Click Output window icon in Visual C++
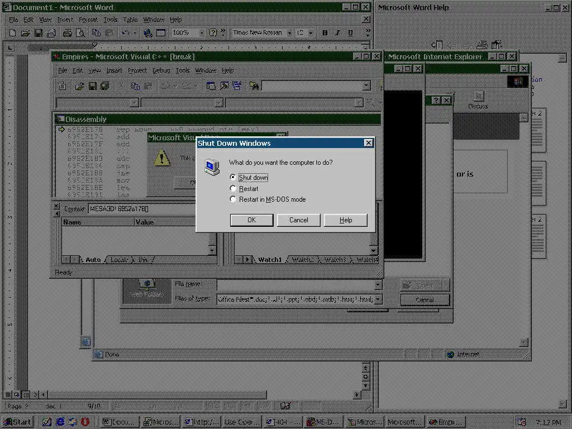Viewport: 572px width, 429px height. pyautogui.click(x=224, y=85)
